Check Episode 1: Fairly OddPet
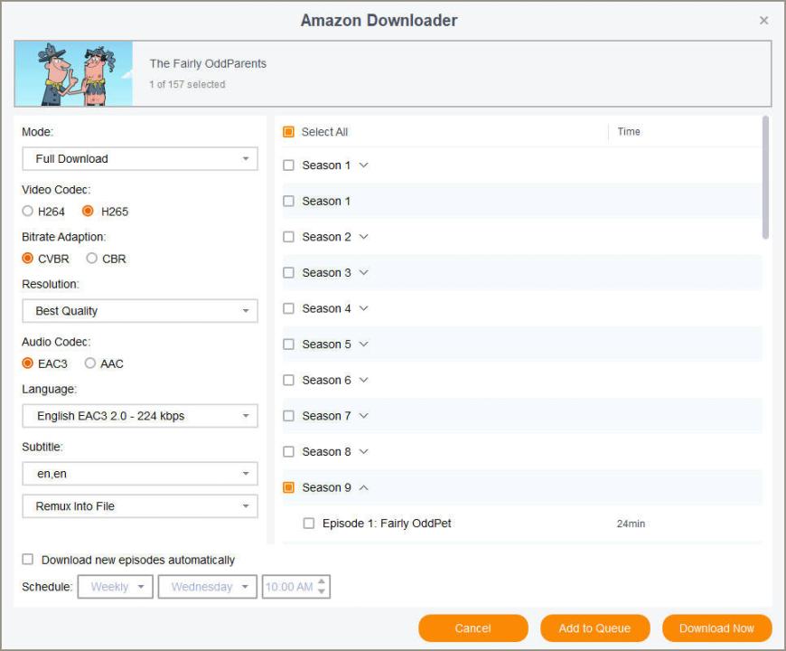Viewport: 786px width, 651px height. [x=309, y=524]
